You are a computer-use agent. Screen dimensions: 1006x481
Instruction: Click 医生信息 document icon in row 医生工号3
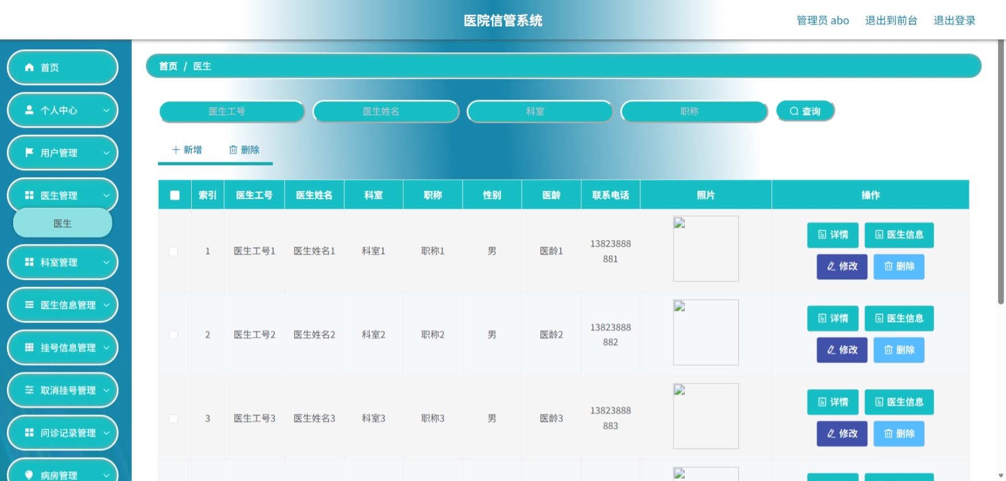tap(879, 402)
